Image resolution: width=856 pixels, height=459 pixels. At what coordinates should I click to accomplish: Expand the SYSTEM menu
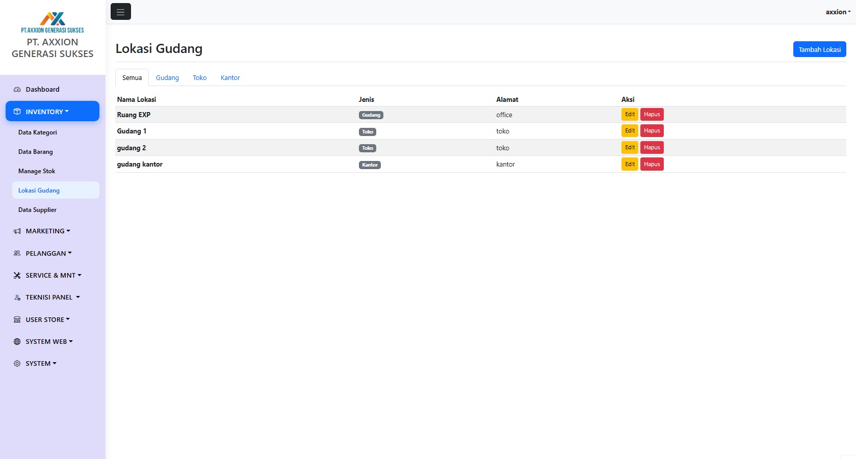[x=53, y=363]
